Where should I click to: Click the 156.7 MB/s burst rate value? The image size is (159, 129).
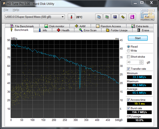tap(139, 112)
